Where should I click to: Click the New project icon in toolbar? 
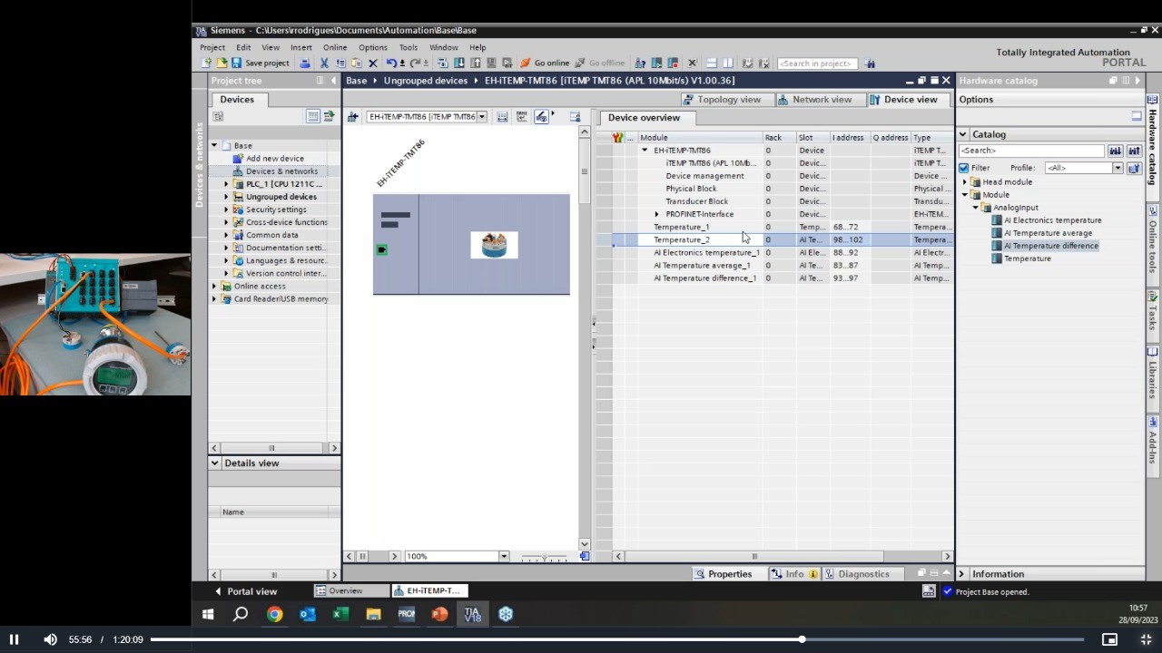click(x=207, y=63)
